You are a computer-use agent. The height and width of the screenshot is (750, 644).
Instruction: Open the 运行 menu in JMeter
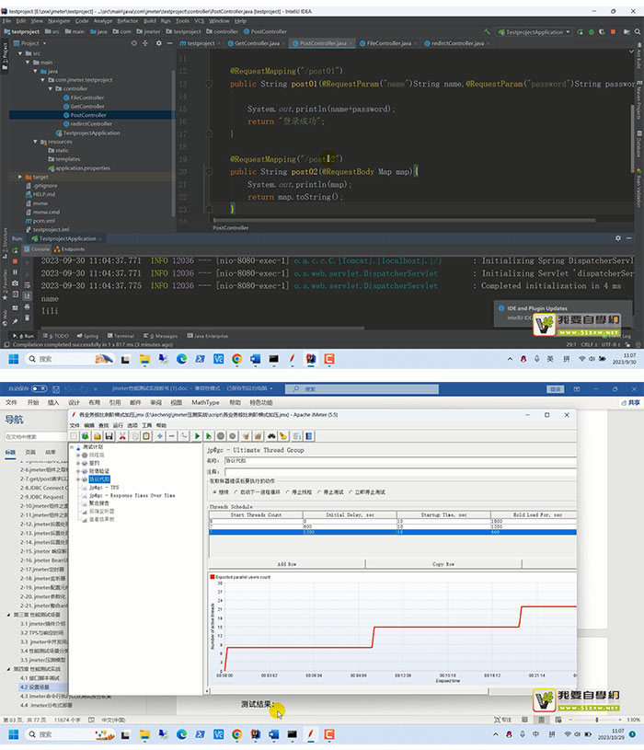click(x=118, y=425)
